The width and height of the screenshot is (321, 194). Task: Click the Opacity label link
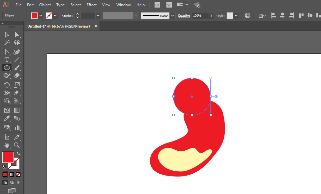coord(184,16)
